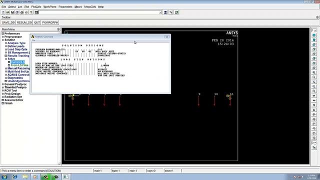Click the command input text field

[x=99, y=12]
